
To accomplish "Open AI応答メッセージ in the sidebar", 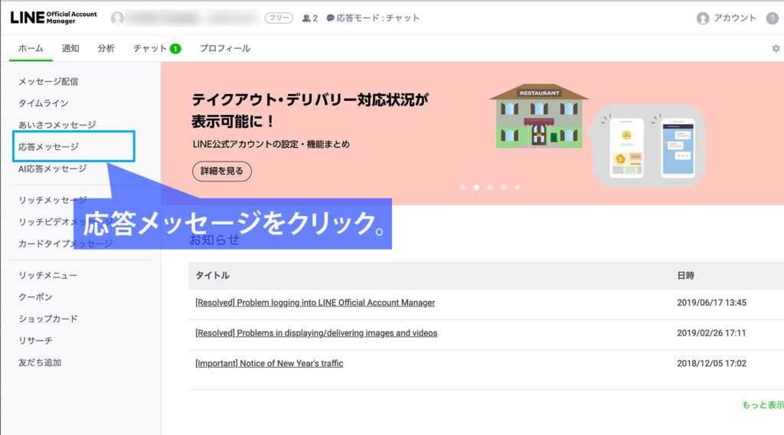I will click(x=53, y=168).
